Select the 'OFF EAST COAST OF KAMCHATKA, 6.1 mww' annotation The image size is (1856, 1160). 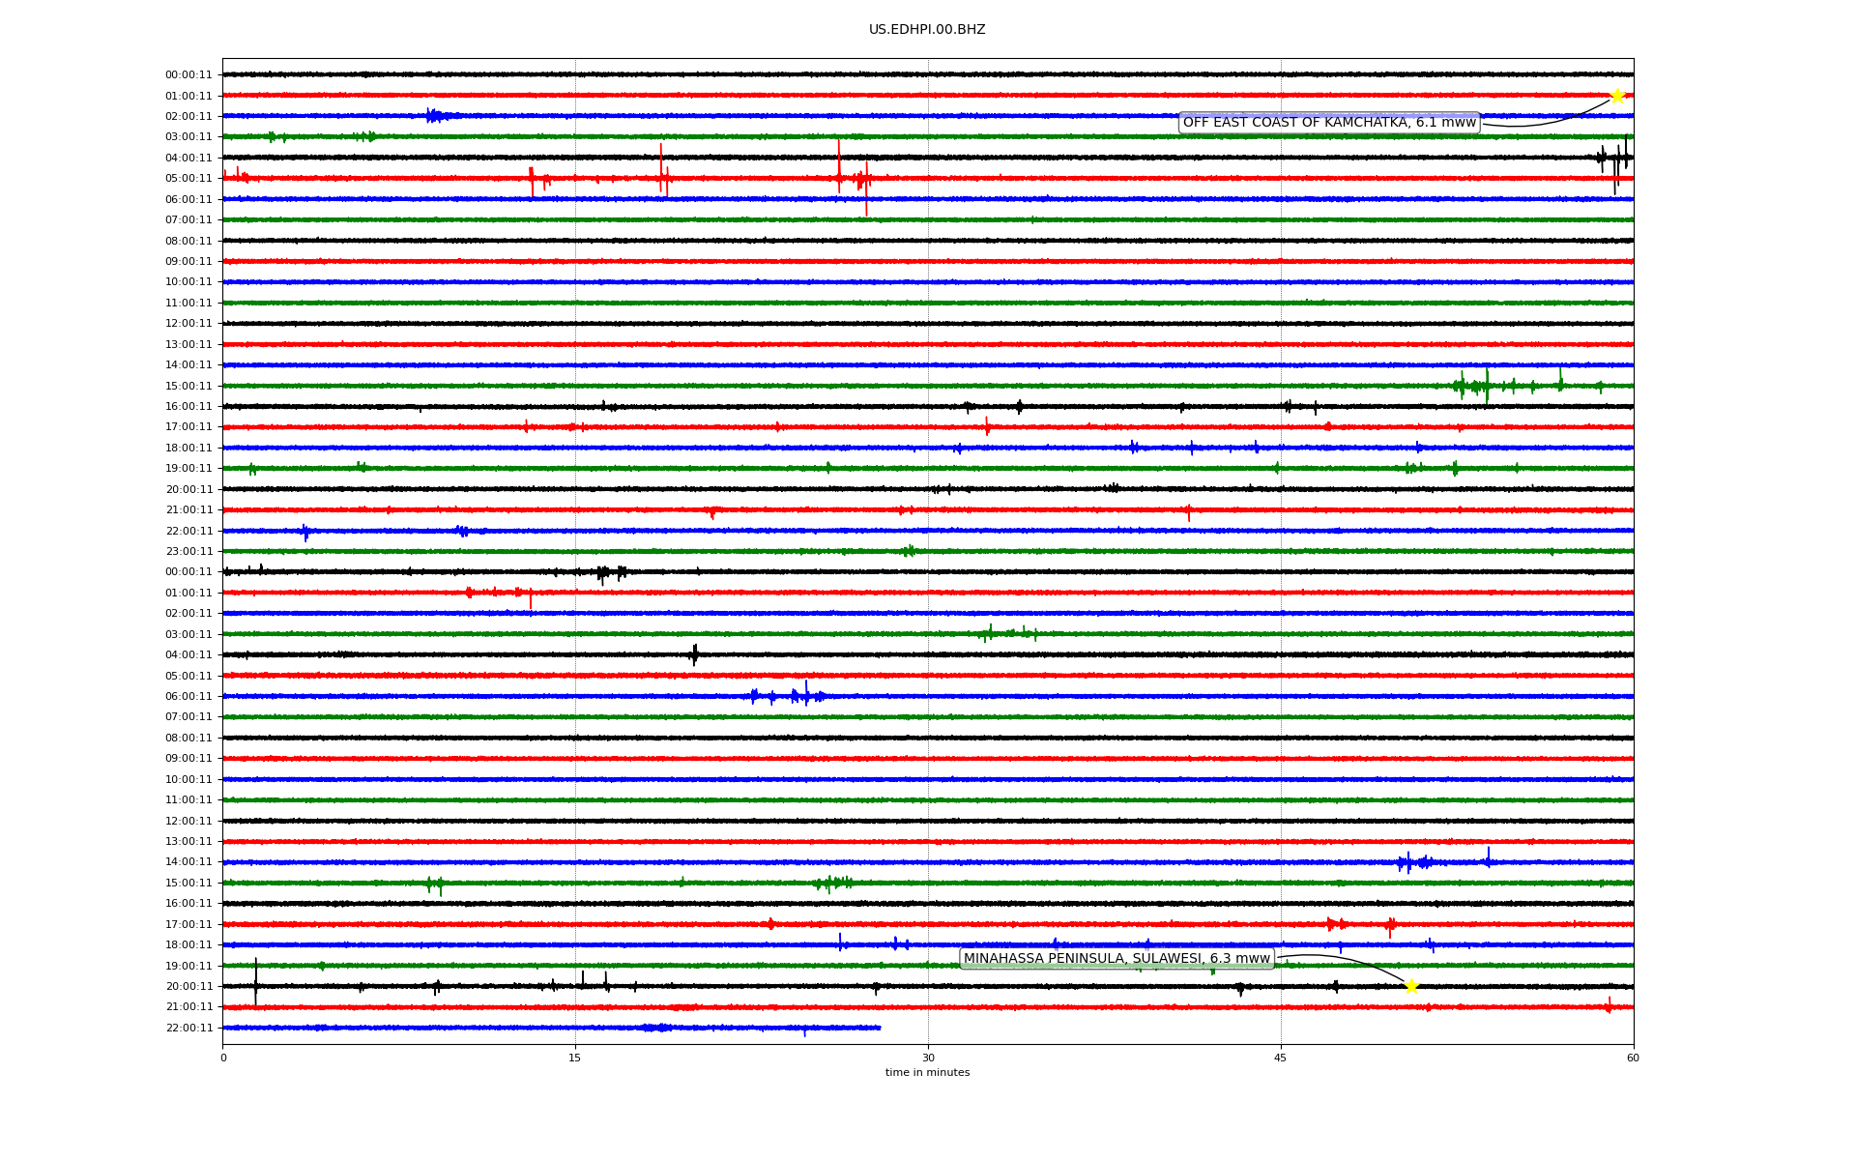click(1329, 123)
